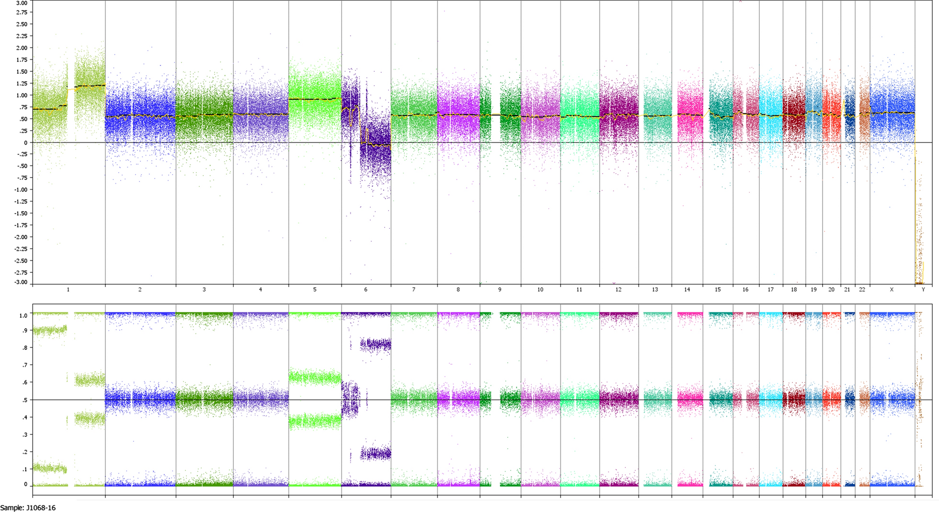Click the .6 tick in lower plot
Screen dimensions: 939x512
click(x=25, y=382)
